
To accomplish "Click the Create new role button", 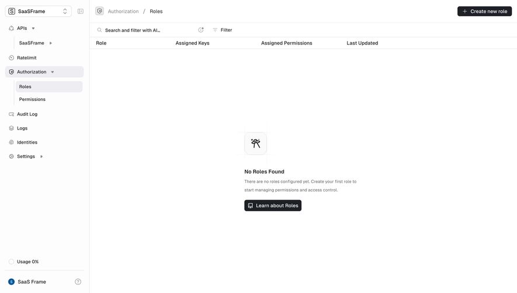I will coord(484,11).
